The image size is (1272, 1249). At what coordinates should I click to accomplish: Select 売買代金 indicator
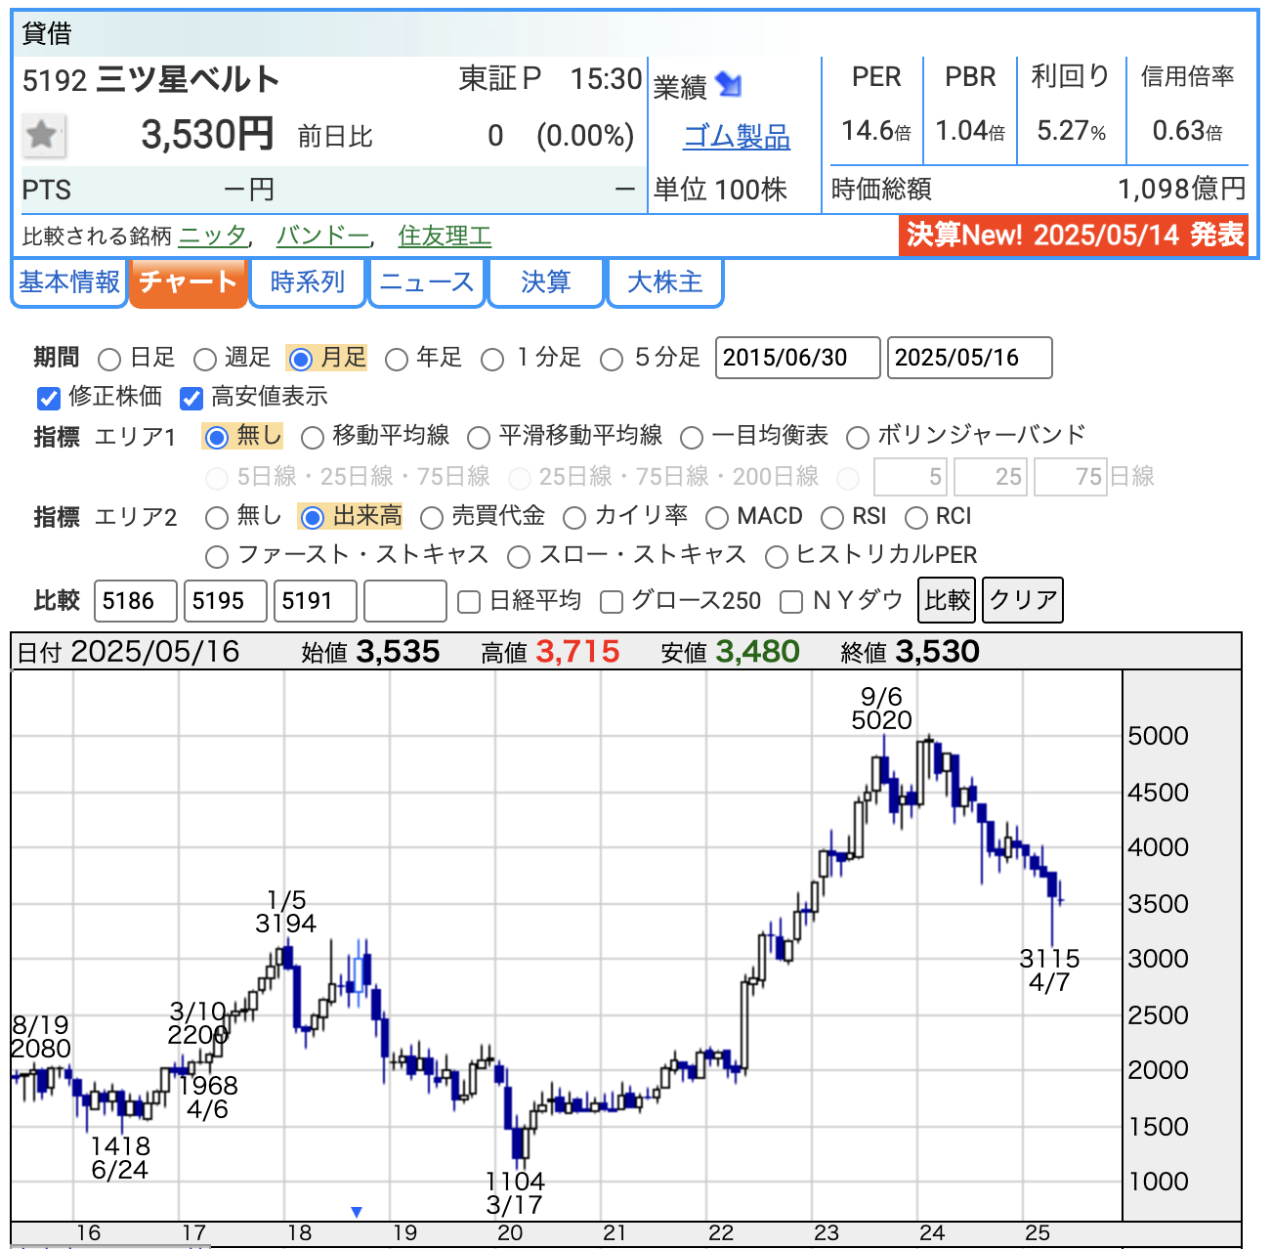tap(432, 517)
